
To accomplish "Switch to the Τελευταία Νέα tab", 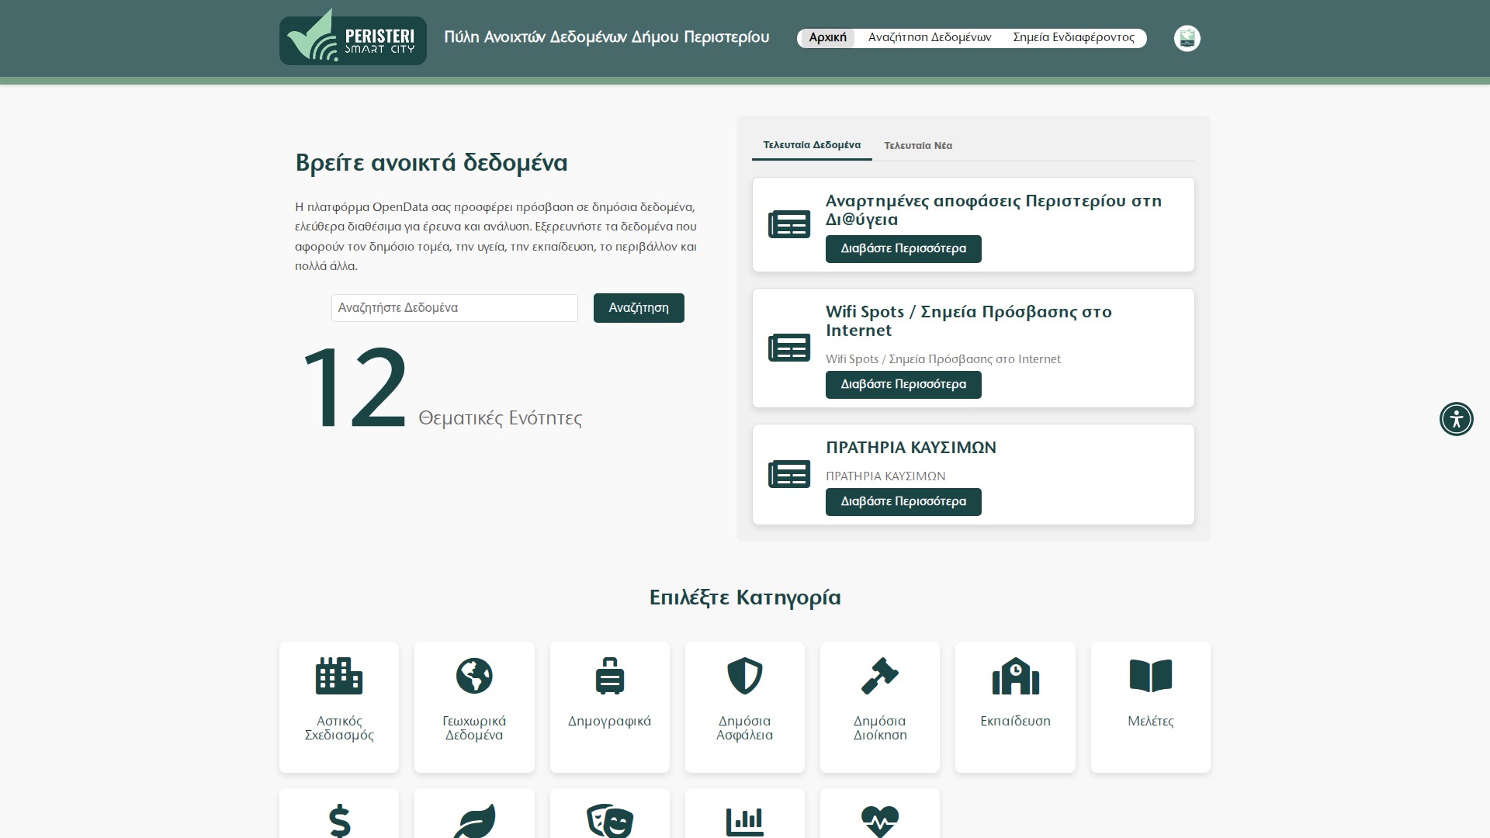I will coord(917,146).
